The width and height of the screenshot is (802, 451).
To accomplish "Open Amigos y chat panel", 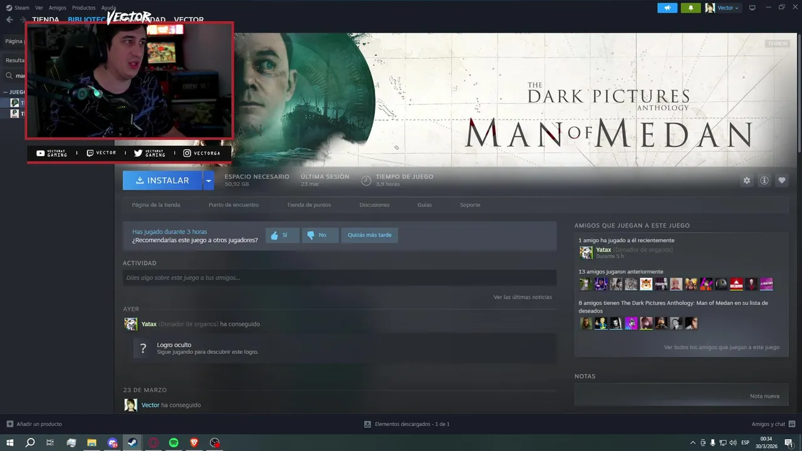I will point(773,424).
